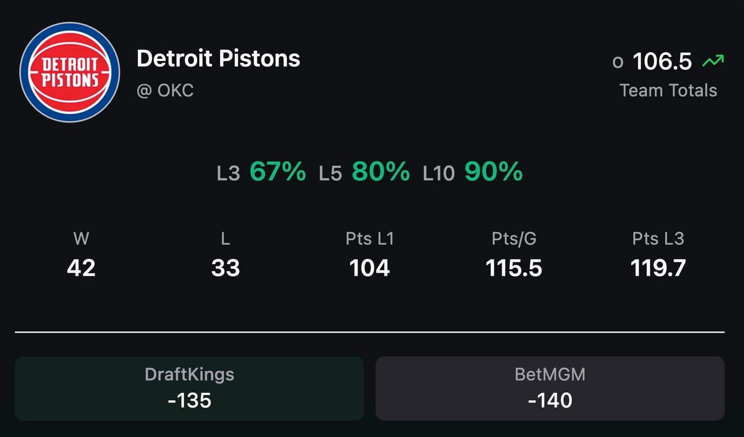Viewport: 744px width, 437px height.
Task: Click the Pts L3 119.7 stat
Action: (658, 254)
